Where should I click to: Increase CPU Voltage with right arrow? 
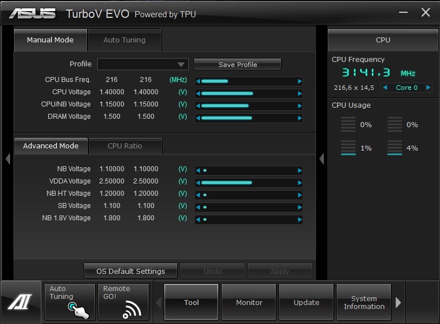299,94
